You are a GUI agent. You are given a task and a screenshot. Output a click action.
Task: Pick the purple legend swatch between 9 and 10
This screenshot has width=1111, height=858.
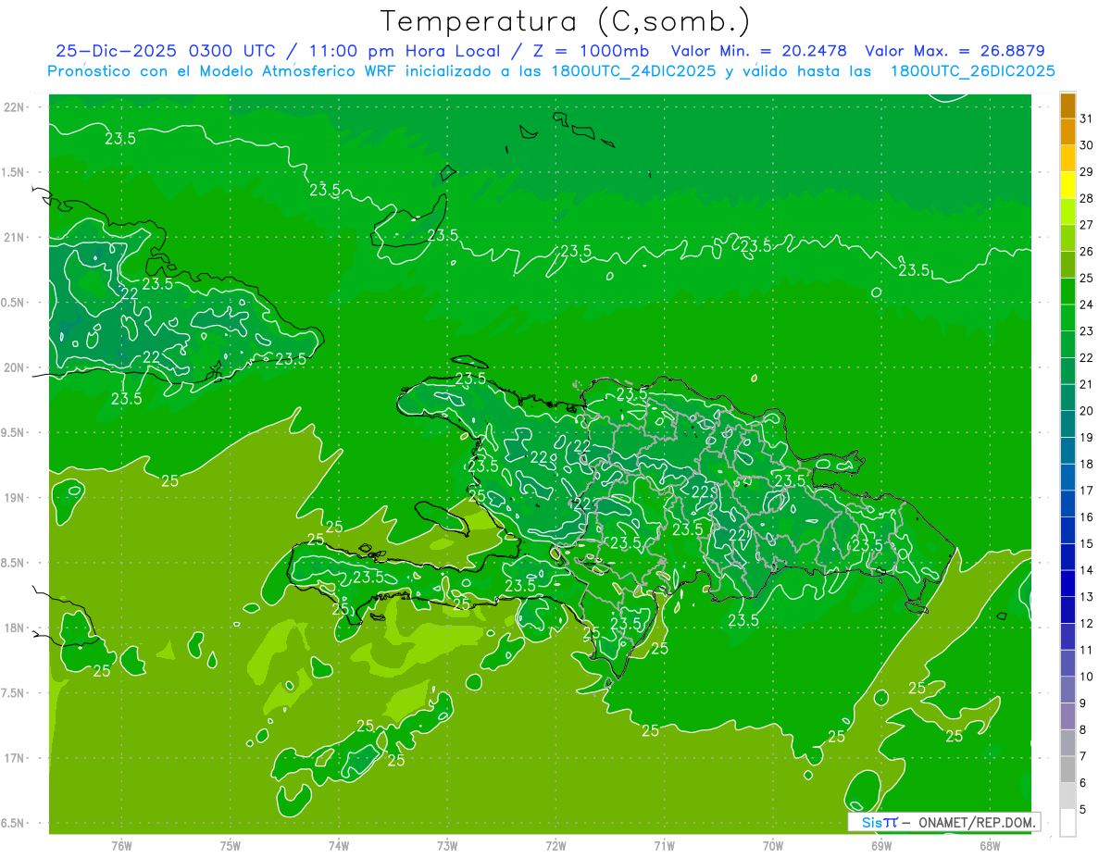coord(1067,690)
